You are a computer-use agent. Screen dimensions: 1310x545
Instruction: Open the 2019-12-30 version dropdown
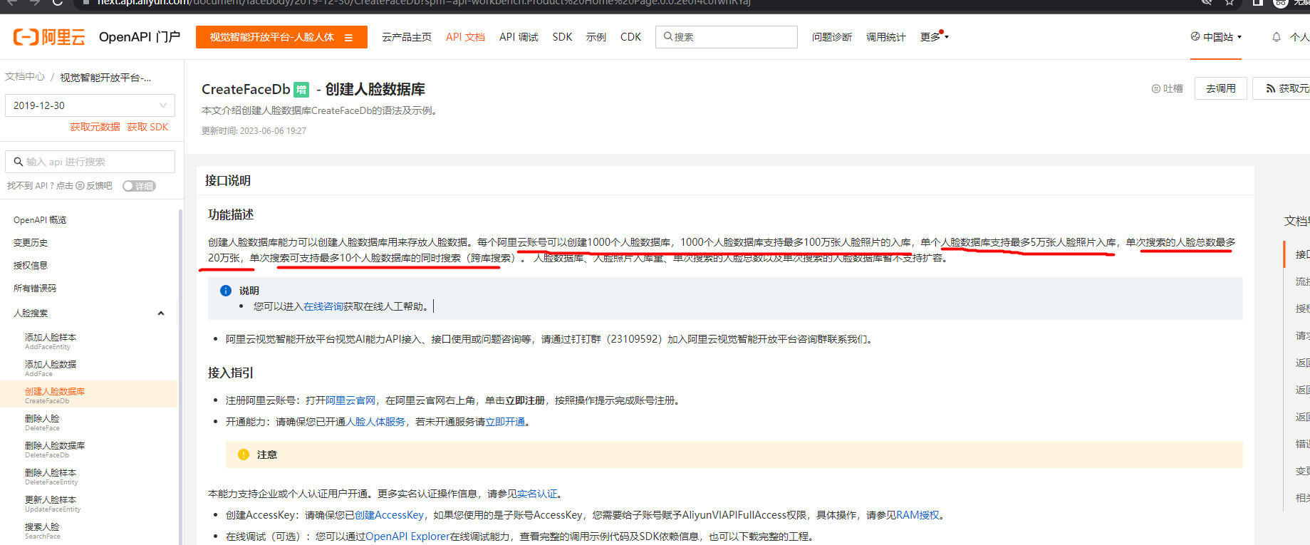point(90,105)
